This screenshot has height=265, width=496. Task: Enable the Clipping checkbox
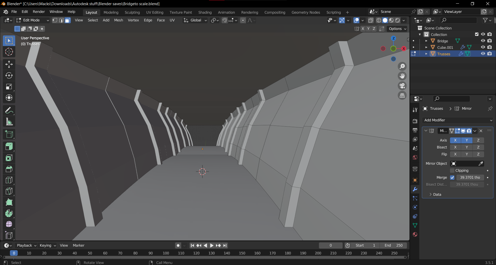452,170
